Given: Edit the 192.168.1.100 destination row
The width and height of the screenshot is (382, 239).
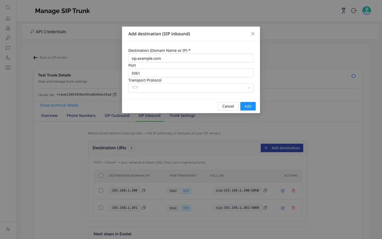Looking at the screenshot, I should [x=283, y=191].
